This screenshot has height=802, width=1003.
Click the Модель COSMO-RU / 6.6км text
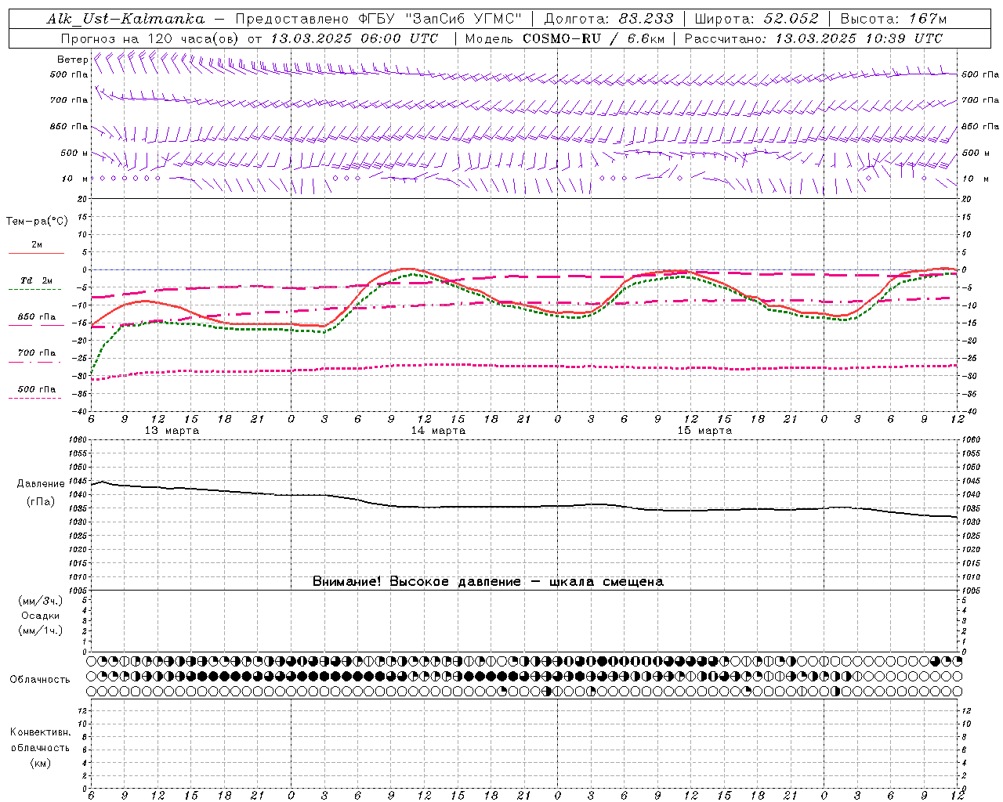tap(564, 38)
